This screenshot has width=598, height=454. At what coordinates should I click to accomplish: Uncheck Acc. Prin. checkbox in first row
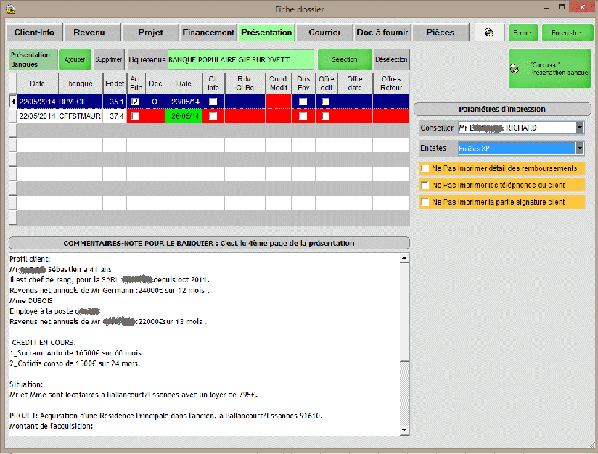coord(136,102)
